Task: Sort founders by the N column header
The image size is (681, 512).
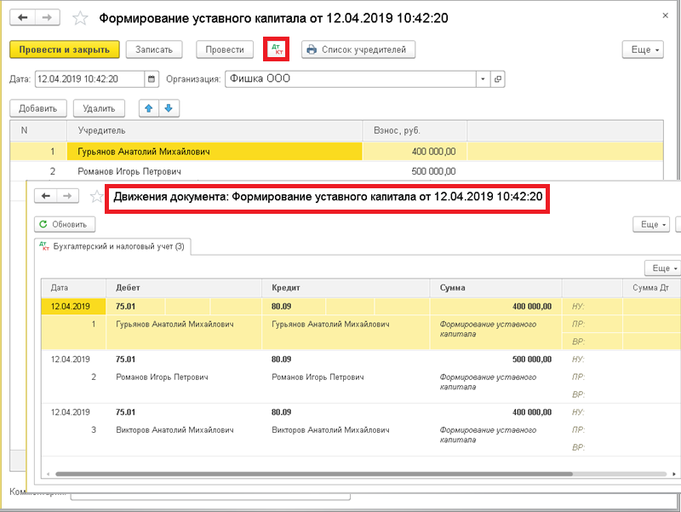Action: (x=38, y=130)
